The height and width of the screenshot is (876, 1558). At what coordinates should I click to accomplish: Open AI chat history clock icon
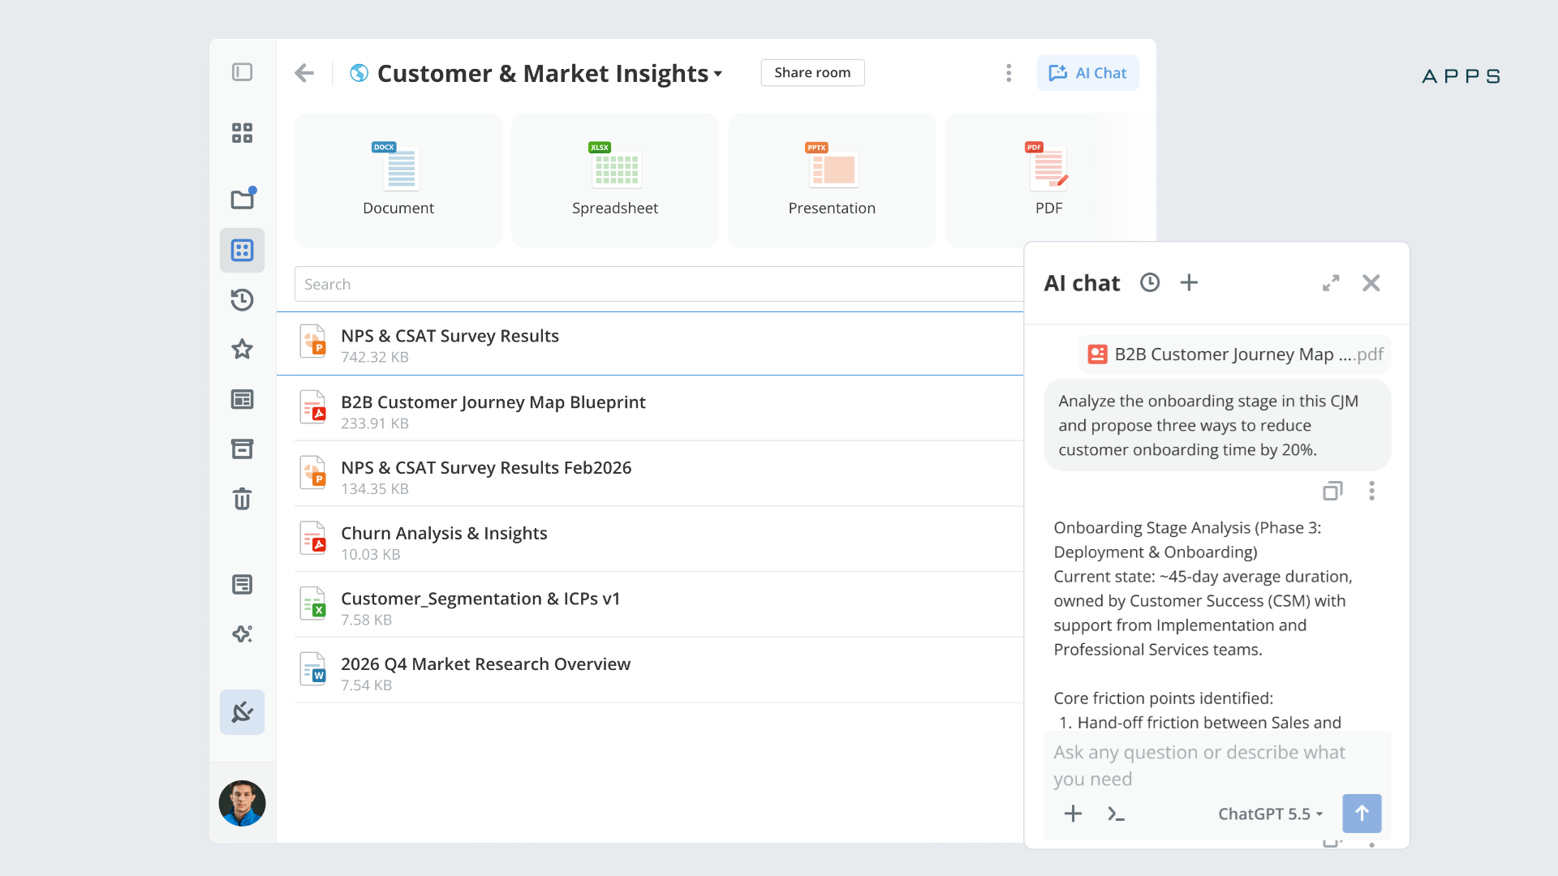coord(1150,282)
